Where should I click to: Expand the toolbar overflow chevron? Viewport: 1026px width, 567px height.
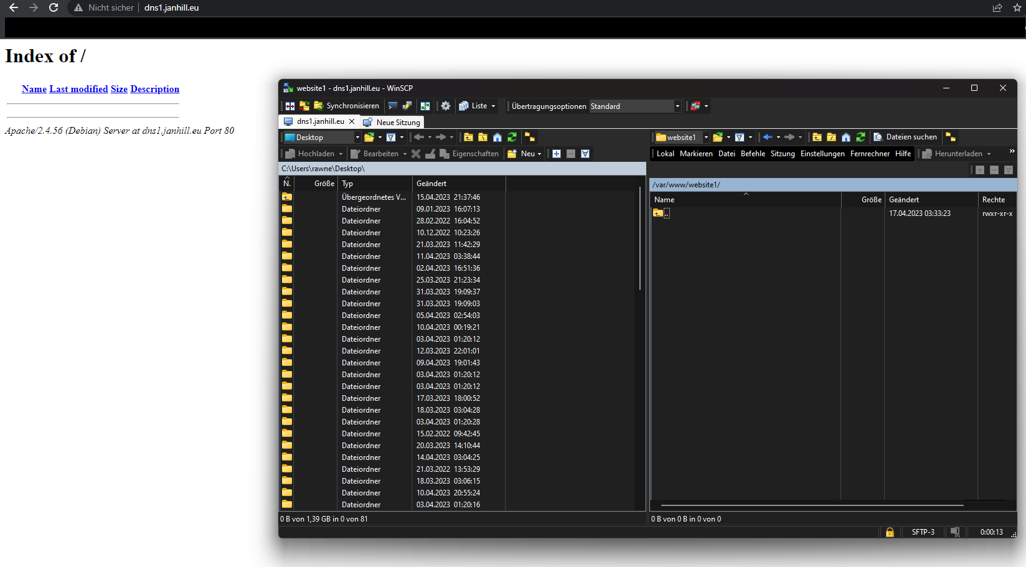(1012, 151)
